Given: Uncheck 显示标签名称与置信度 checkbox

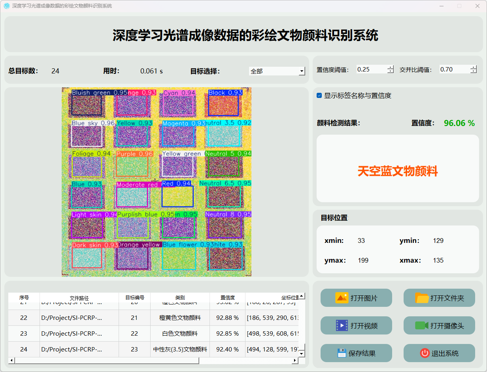Looking at the screenshot, I should [x=319, y=96].
